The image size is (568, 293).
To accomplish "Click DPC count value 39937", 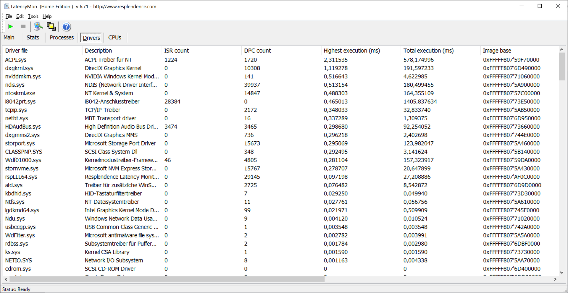I will click(x=252, y=85).
